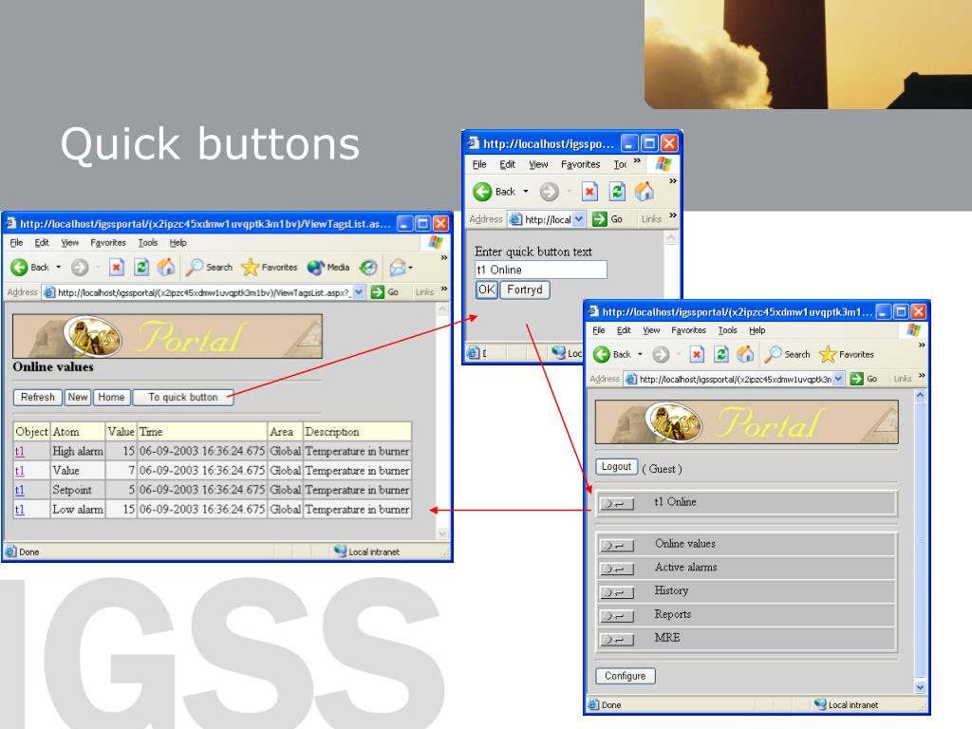
Task: Expand toolbar chevron in Online values window
Action: 444,257
